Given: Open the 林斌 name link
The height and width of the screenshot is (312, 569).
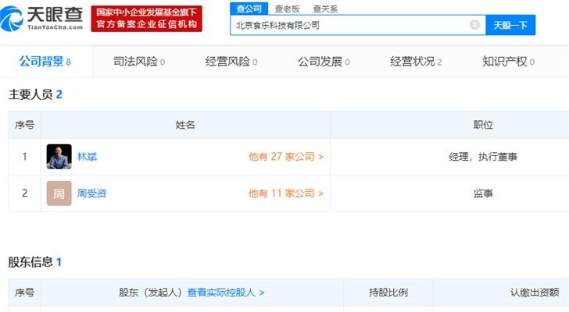Looking at the screenshot, I should (x=87, y=157).
